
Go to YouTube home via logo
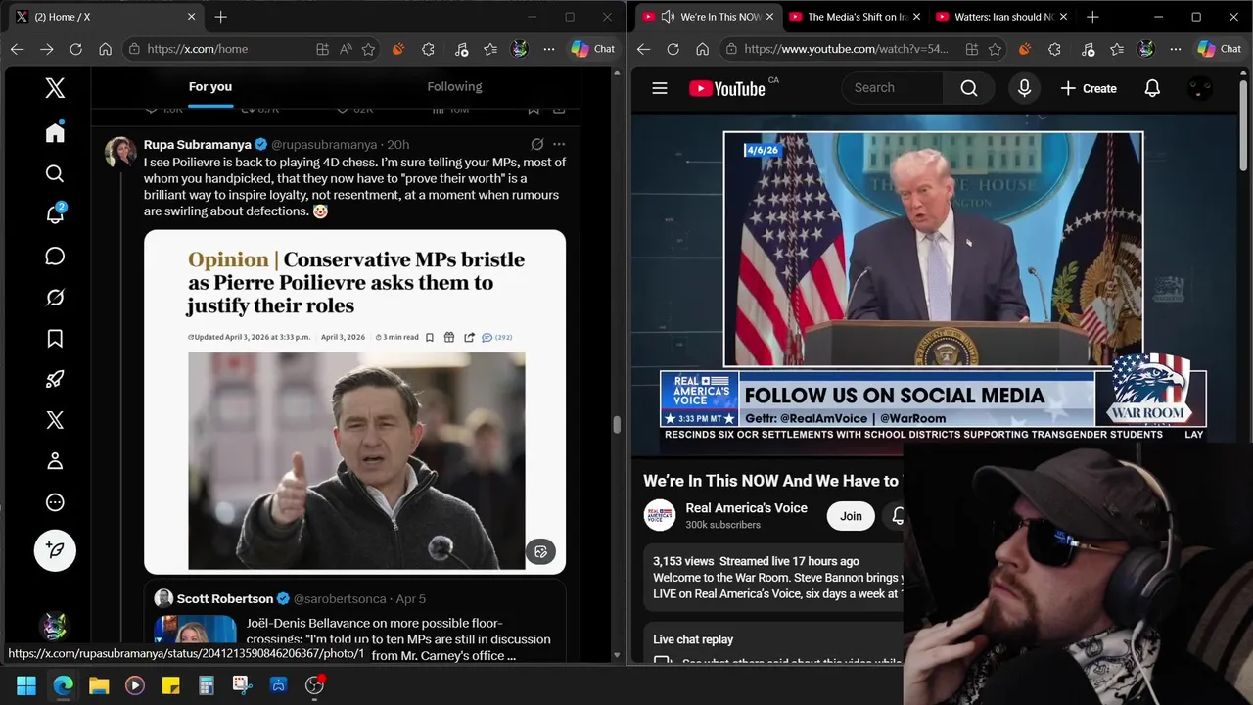(727, 88)
